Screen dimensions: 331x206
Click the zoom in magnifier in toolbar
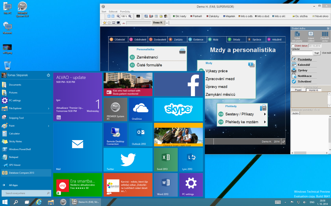130,16
